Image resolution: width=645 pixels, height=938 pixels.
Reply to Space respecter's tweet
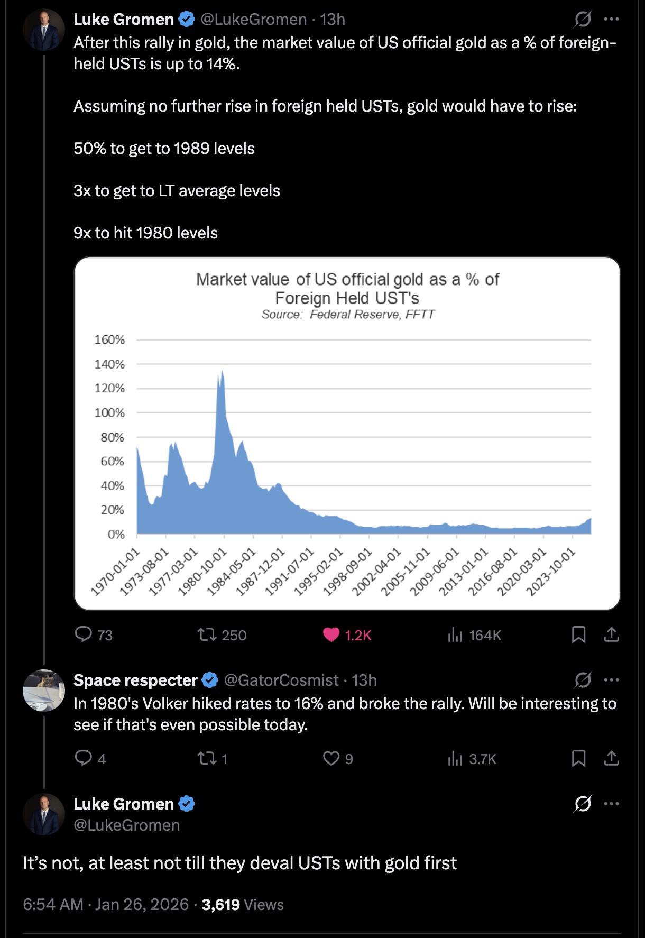84,758
